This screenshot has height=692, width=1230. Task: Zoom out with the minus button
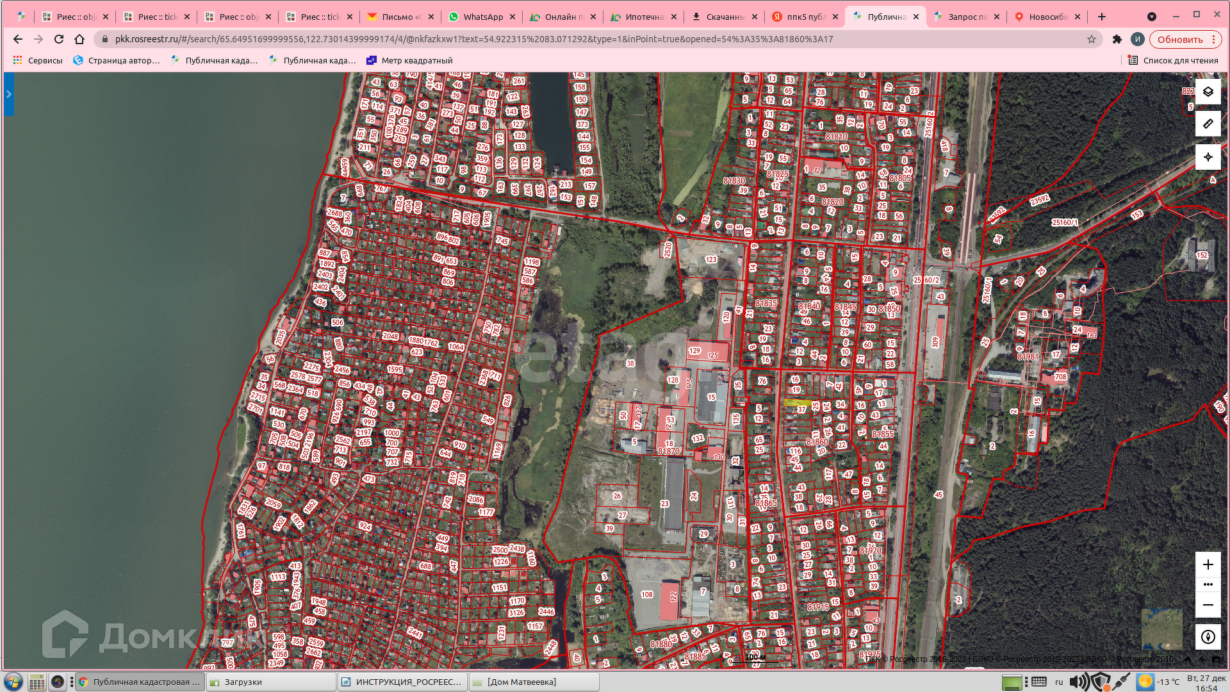[1208, 605]
